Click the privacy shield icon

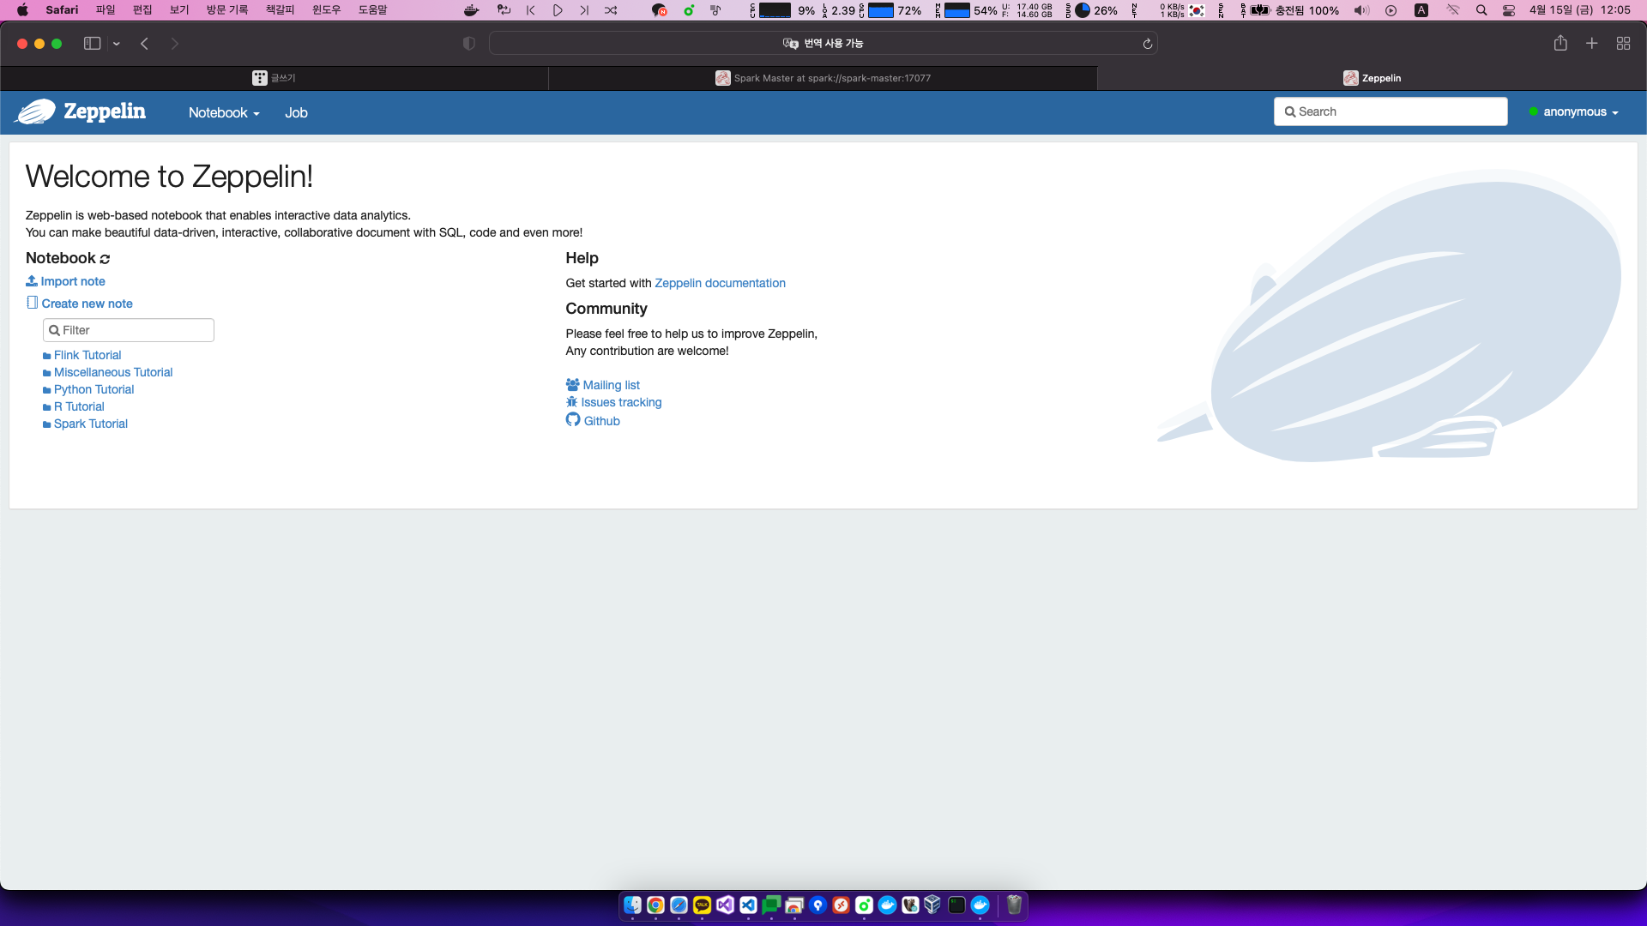[x=469, y=43]
